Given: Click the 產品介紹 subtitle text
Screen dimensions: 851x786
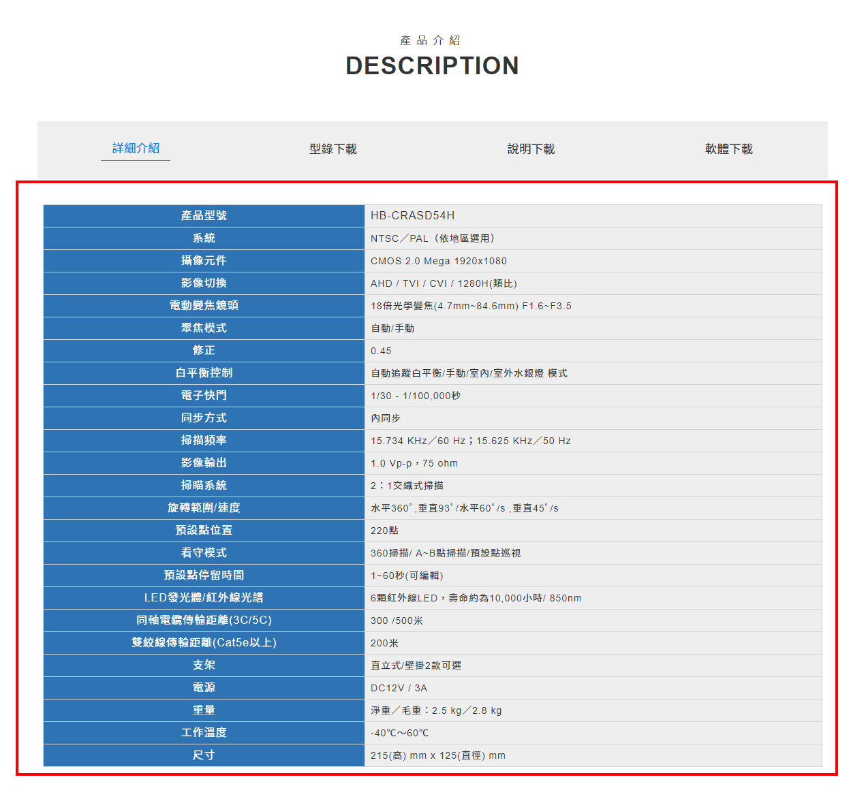Looking at the screenshot, I should (431, 41).
